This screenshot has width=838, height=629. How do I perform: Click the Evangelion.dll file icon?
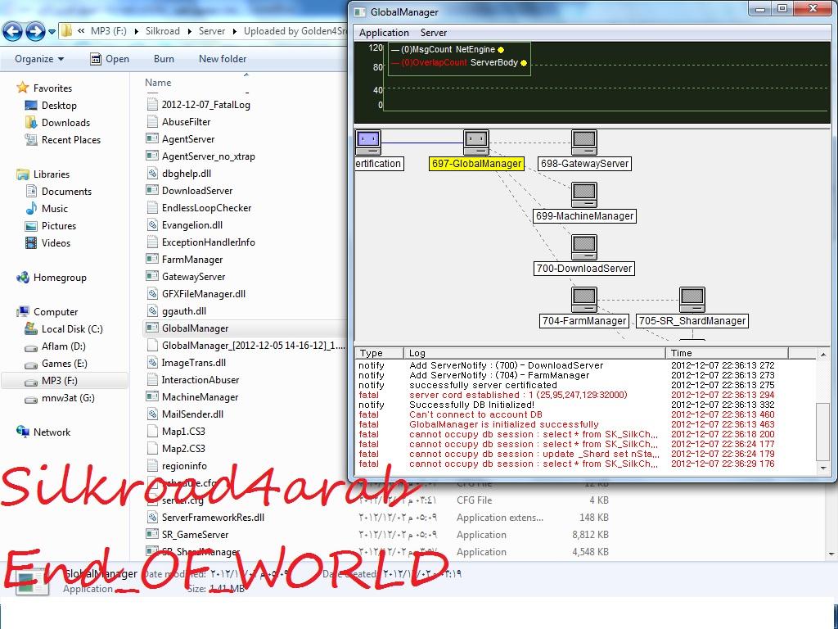(x=152, y=224)
